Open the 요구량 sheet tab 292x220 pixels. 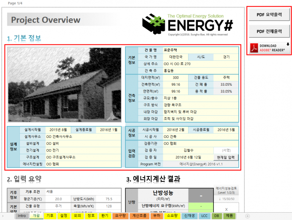coord(120,216)
